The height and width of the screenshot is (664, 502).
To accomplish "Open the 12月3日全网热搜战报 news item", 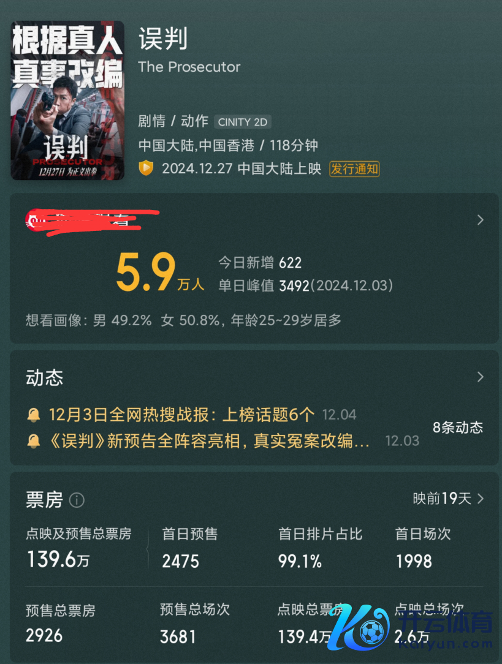I will [x=181, y=415].
